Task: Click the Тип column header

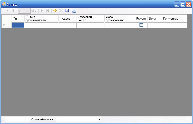Action: tap(18, 19)
